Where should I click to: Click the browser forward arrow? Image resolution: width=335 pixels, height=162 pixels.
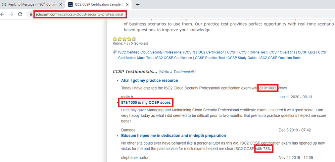coord(11,14)
